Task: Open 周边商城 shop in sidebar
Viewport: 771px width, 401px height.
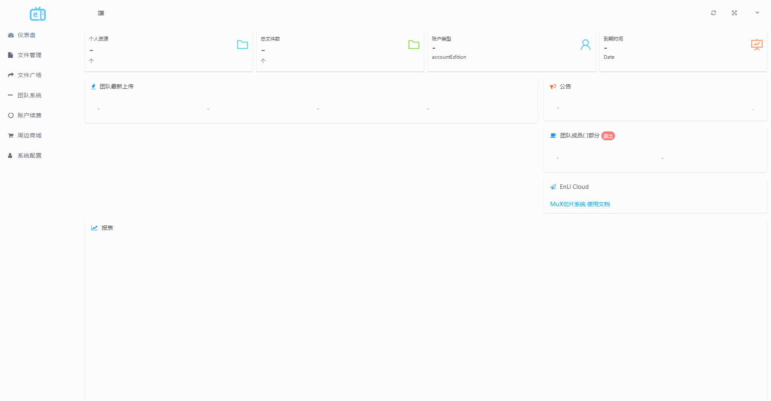Action: pyautogui.click(x=29, y=135)
